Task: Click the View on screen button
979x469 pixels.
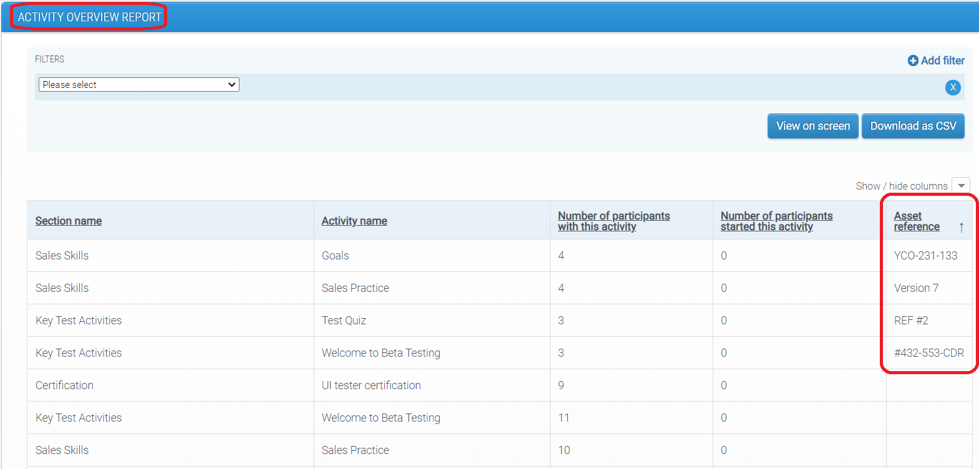Action: click(x=813, y=126)
